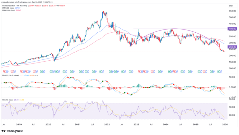
Task: Click the 500.00 price axis label
Action: 232,17
